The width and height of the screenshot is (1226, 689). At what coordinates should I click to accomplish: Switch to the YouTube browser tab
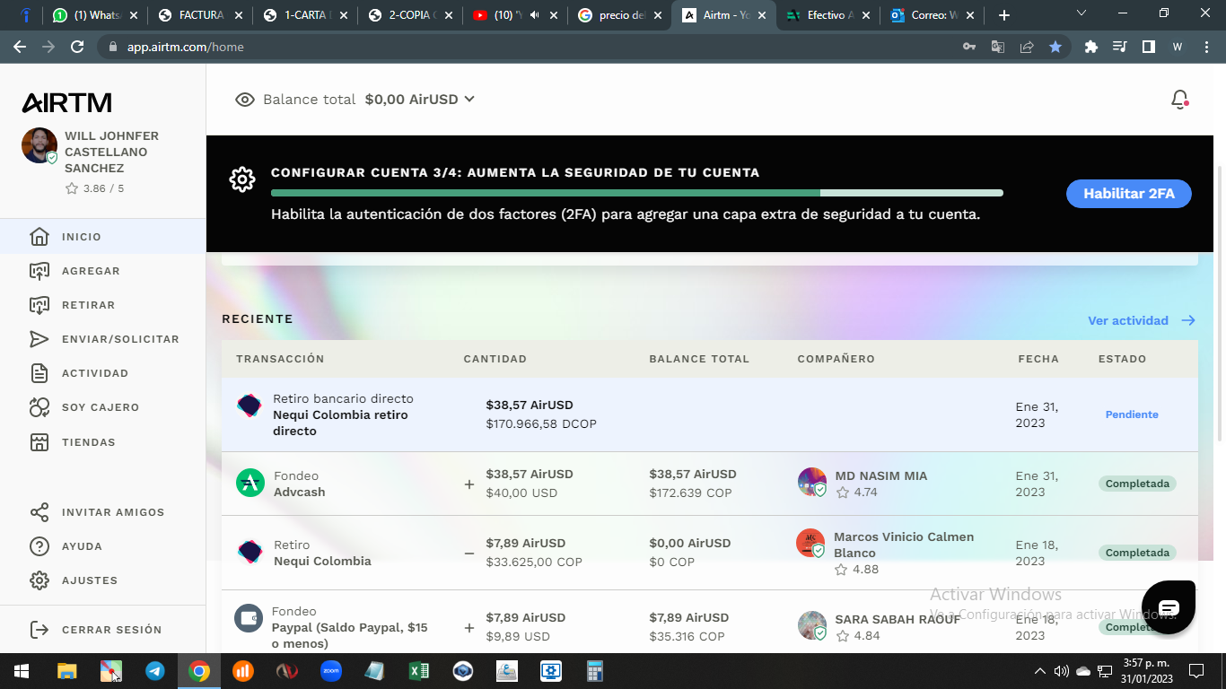tap(515, 15)
